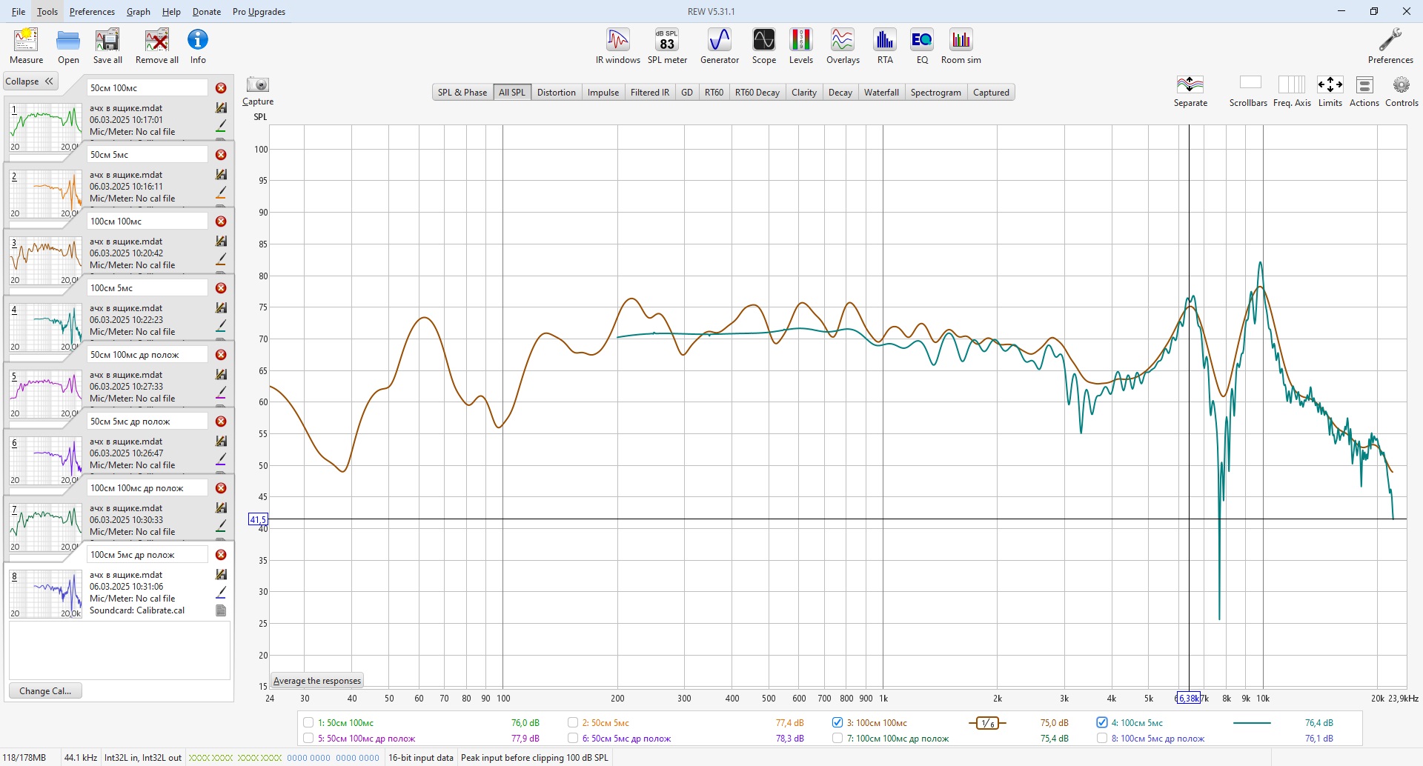Viewport: 1423px width, 766px height.
Task: Toggle graph Scrollbars
Action: tap(1249, 92)
